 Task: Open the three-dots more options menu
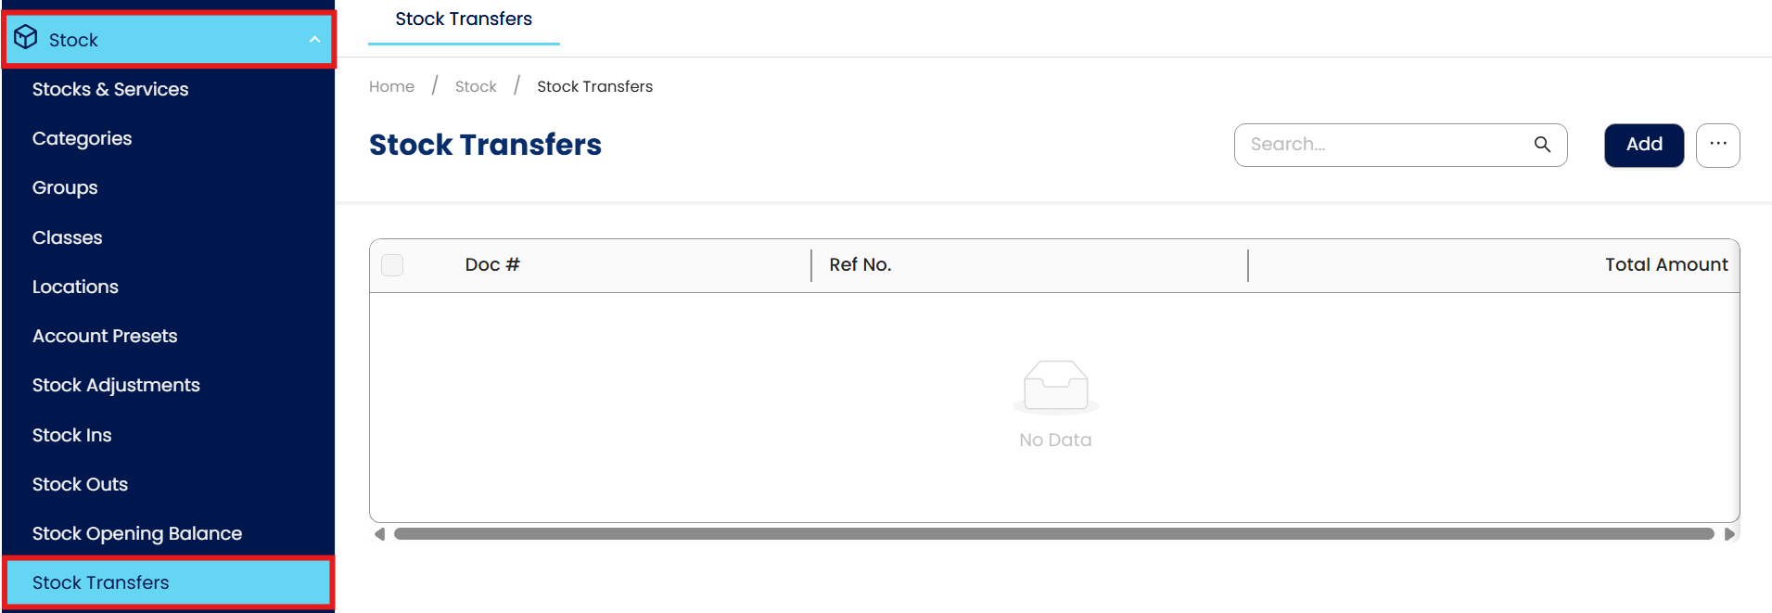tap(1717, 145)
